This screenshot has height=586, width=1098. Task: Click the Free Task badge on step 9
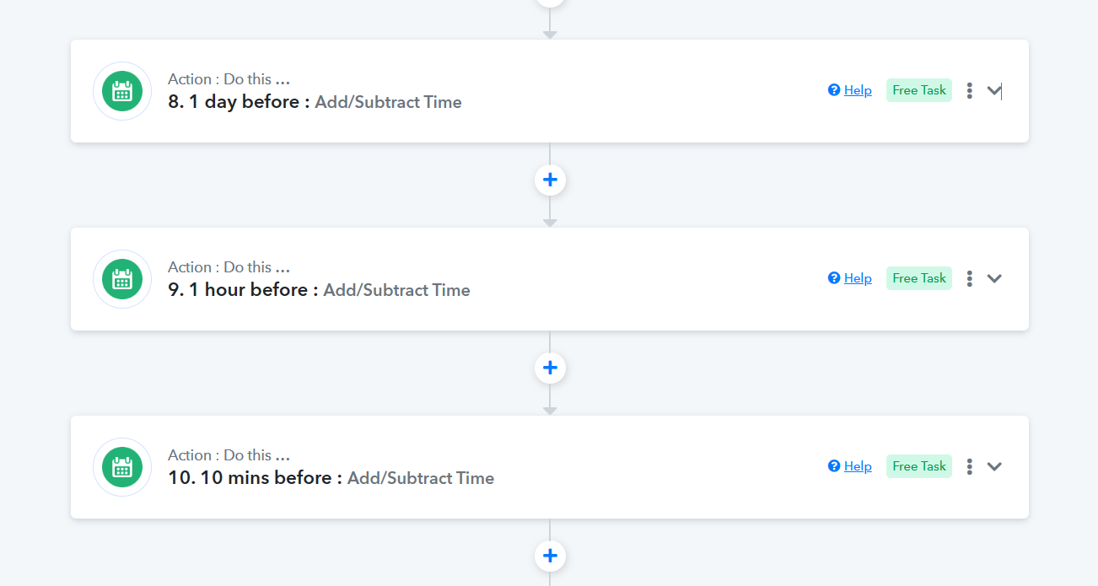(x=919, y=278)
